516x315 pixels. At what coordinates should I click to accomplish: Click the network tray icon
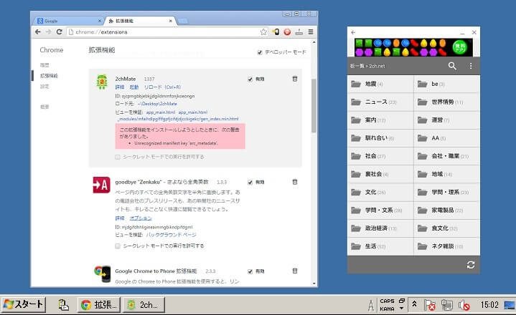pos(447,305)
